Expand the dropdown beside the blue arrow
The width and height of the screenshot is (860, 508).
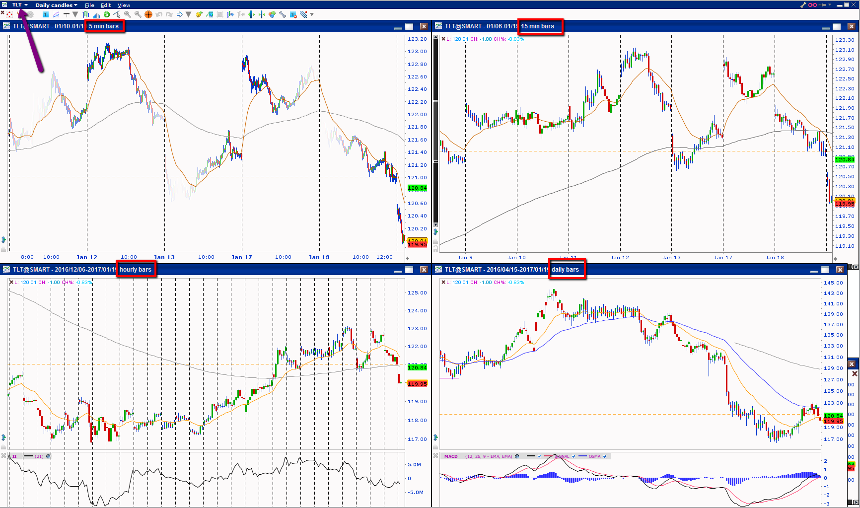189,14
